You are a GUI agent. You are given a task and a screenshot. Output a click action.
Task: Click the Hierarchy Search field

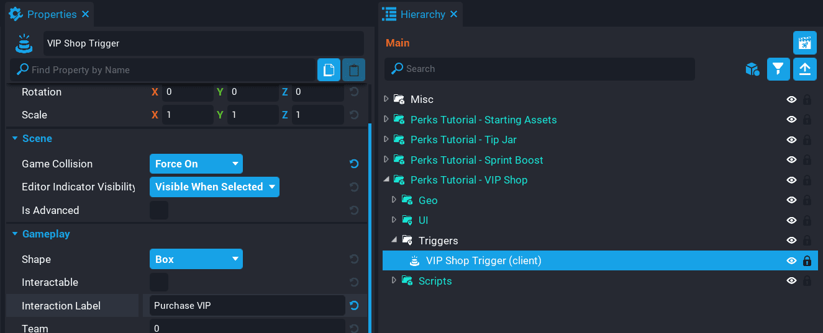coord(539,69)
